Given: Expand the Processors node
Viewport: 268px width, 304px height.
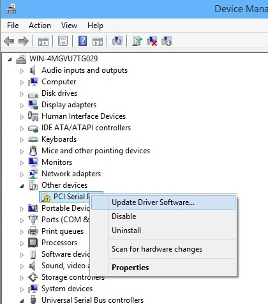Looking at the screenshot, I should click(x=22, y=243).
